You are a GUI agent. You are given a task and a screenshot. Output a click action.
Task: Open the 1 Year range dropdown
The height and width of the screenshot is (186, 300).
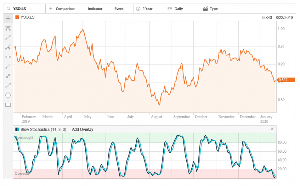pyautogui.click(x=148, y=9)
